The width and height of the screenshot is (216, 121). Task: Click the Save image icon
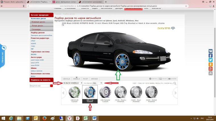160,79
